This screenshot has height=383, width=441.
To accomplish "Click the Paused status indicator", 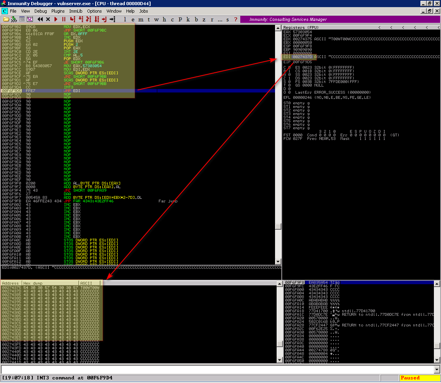I will tap(420, 378).
